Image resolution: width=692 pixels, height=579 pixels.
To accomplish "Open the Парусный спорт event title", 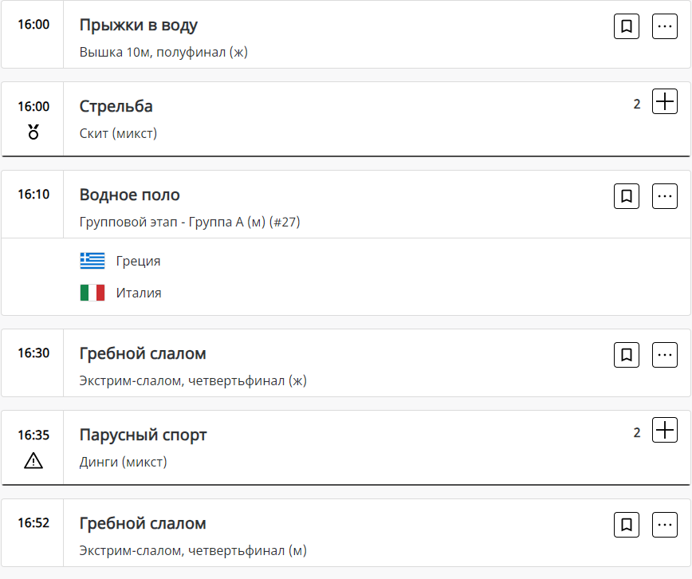I will [x=144, y=435].
